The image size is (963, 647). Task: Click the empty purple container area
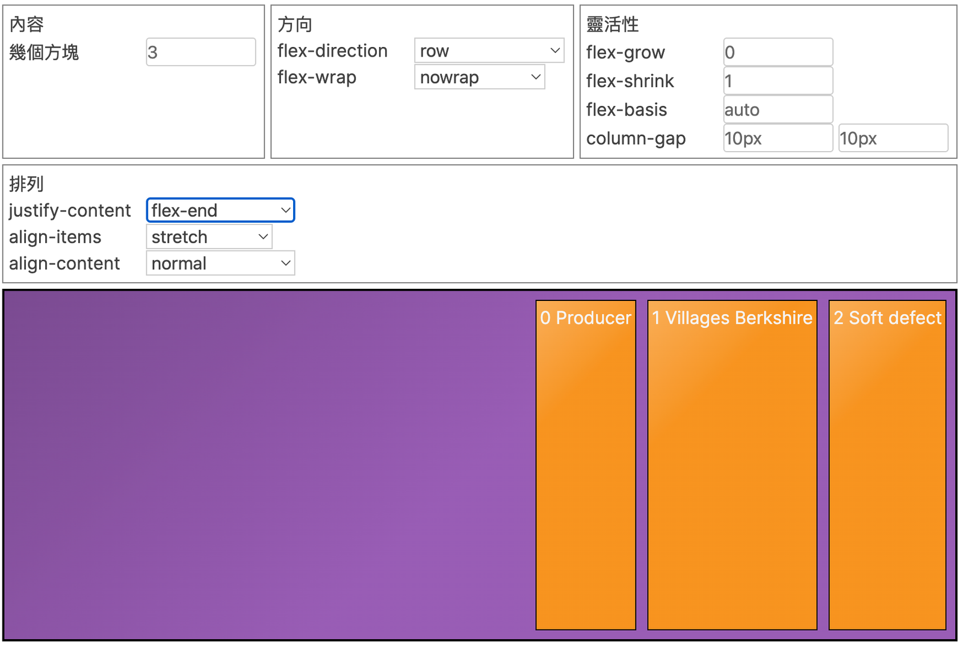click(x=265, y=465)
